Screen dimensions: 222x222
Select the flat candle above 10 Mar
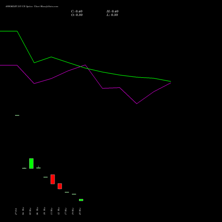[46, 177]
